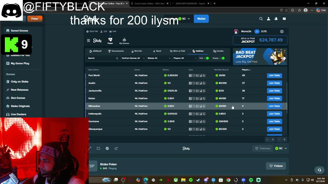The height and width of the screenshot is (184, 328).
Task: Open Spotify from the taskbar
Action: click(251, 180)
